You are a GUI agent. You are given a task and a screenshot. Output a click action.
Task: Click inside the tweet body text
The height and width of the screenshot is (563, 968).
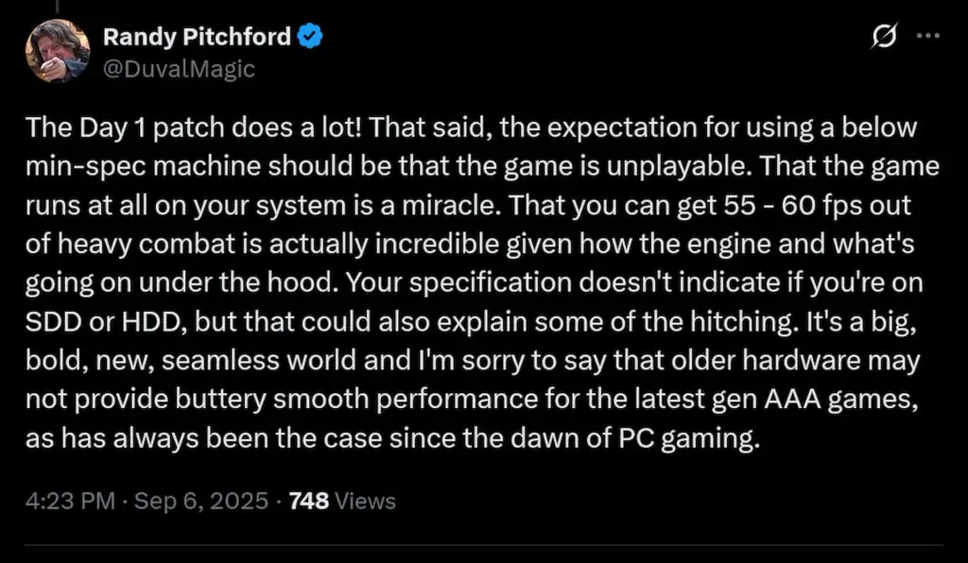pyautogui.click(x=473, y=281)
